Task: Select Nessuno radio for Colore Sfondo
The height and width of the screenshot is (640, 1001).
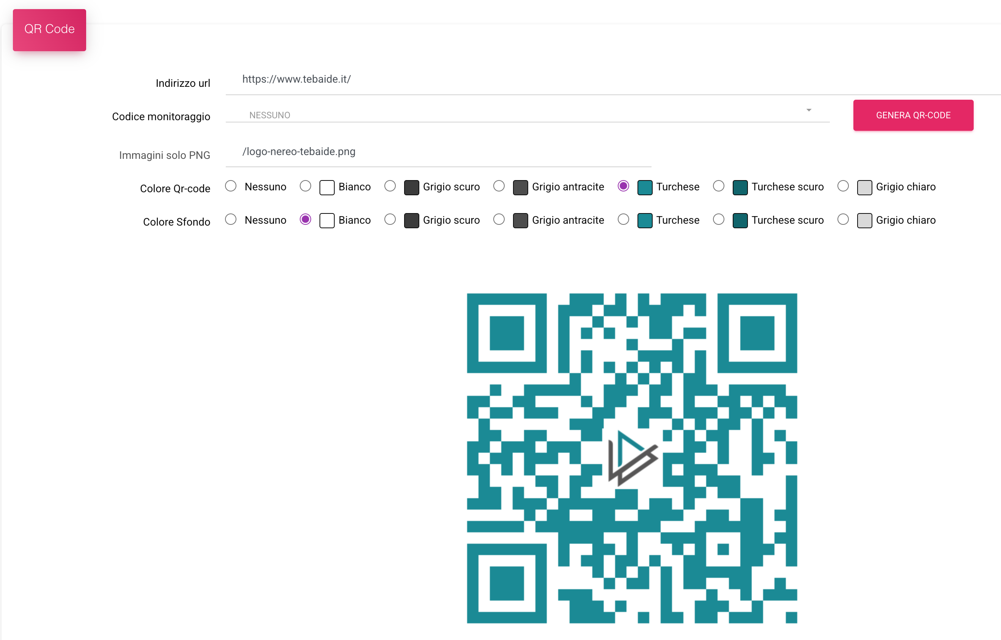Action: pos(231,219)
